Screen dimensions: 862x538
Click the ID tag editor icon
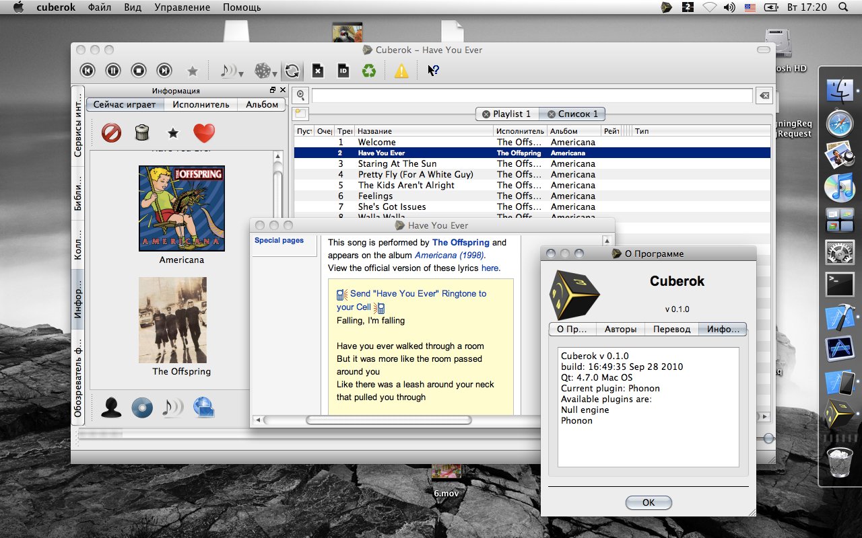[343, 71]
